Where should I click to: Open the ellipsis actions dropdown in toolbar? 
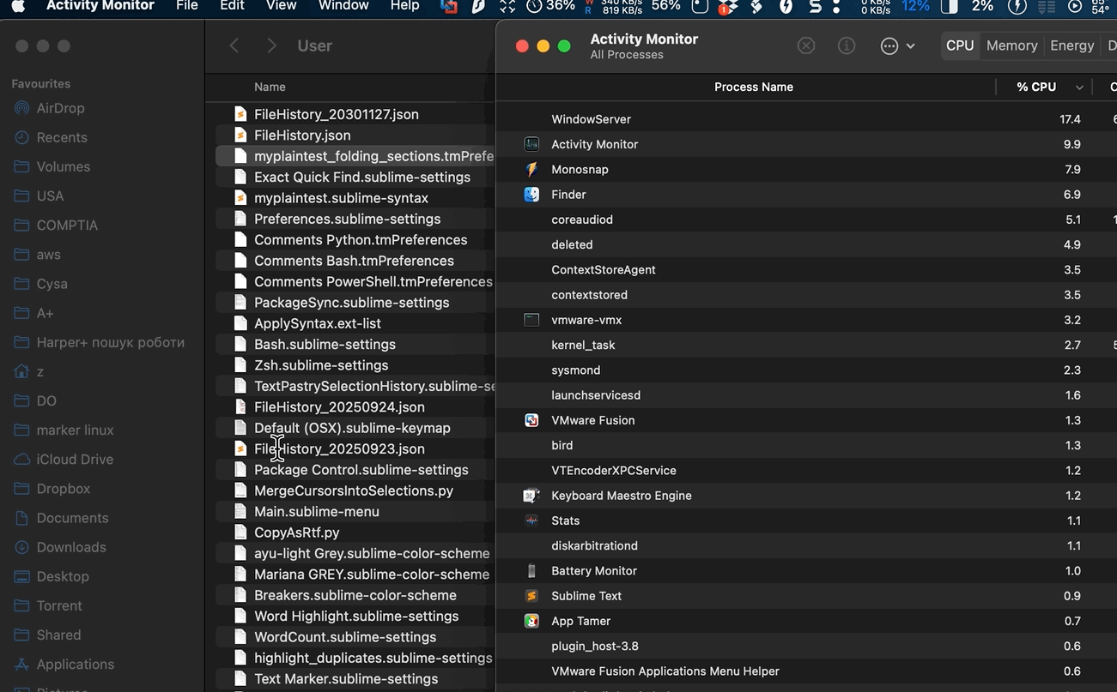(897, 46)
